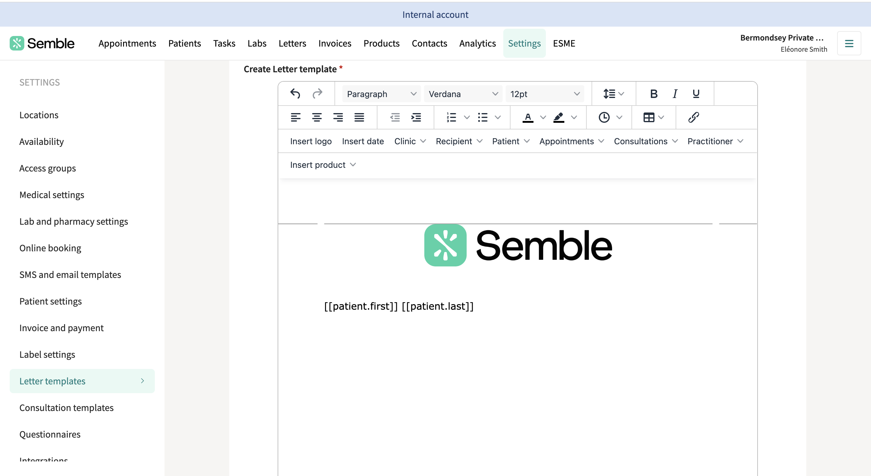
Task: Click the insert date/time clock icon
Action: pos(604,117)
